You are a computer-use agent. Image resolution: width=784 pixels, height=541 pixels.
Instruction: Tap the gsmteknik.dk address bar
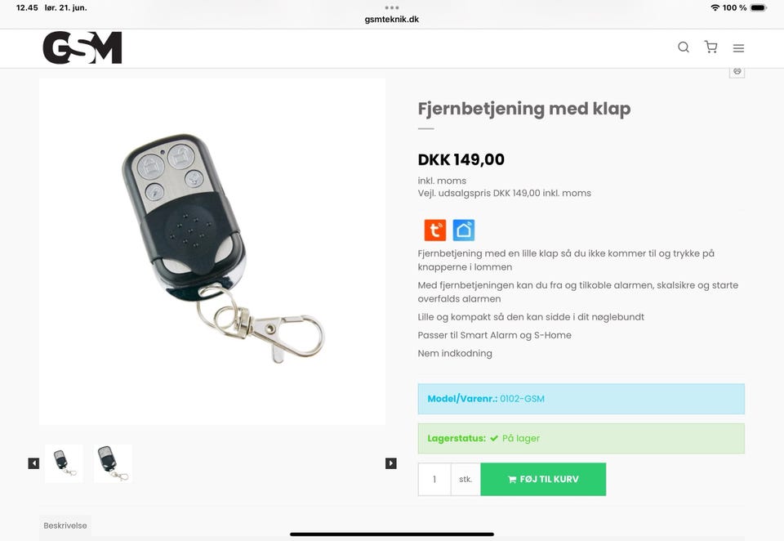392,19
